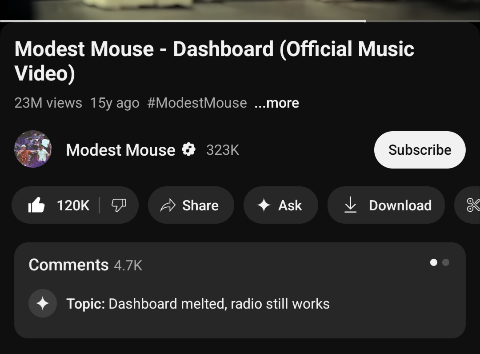This screenshot has height=354, width=480.
Task: Open the Comments section header
Action: click(x=68, y=265)
